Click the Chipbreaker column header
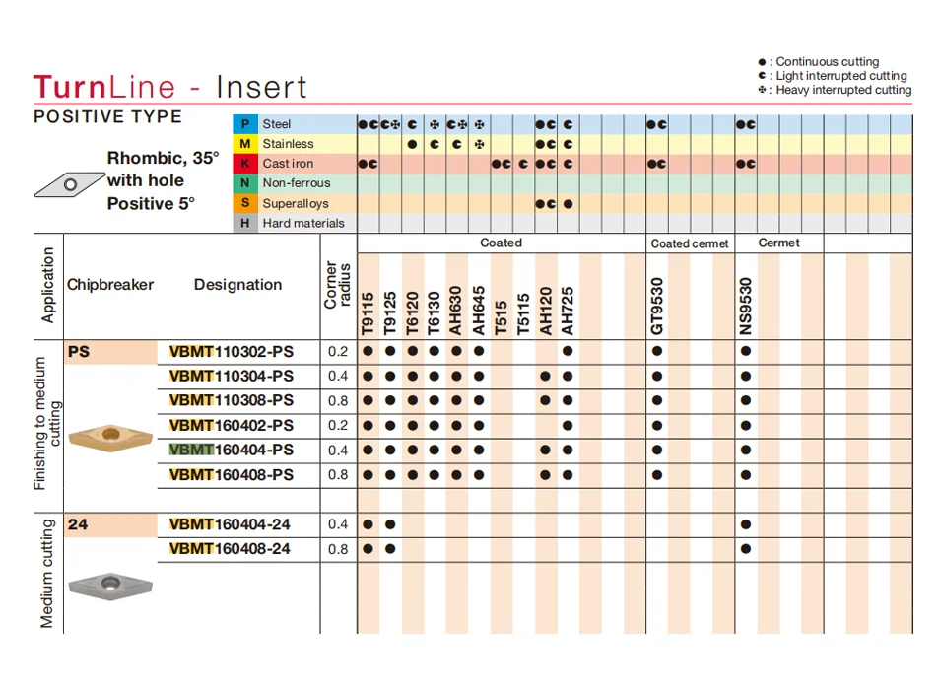 point(110,284)
